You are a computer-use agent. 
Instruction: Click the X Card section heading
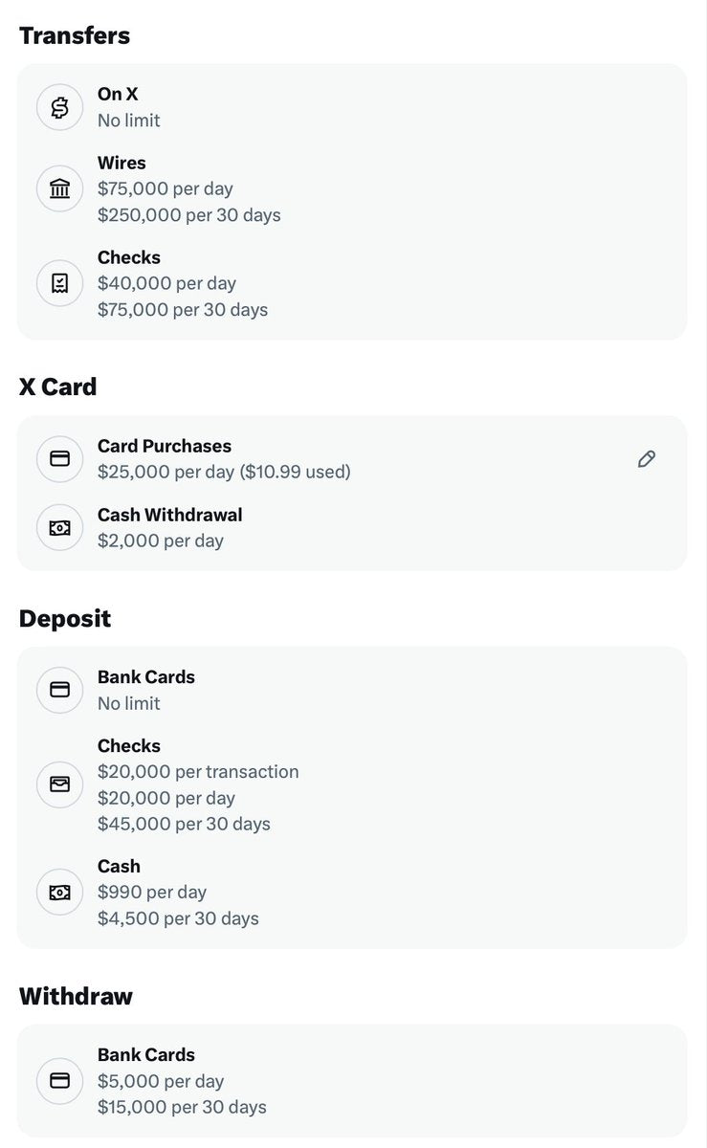58,387
